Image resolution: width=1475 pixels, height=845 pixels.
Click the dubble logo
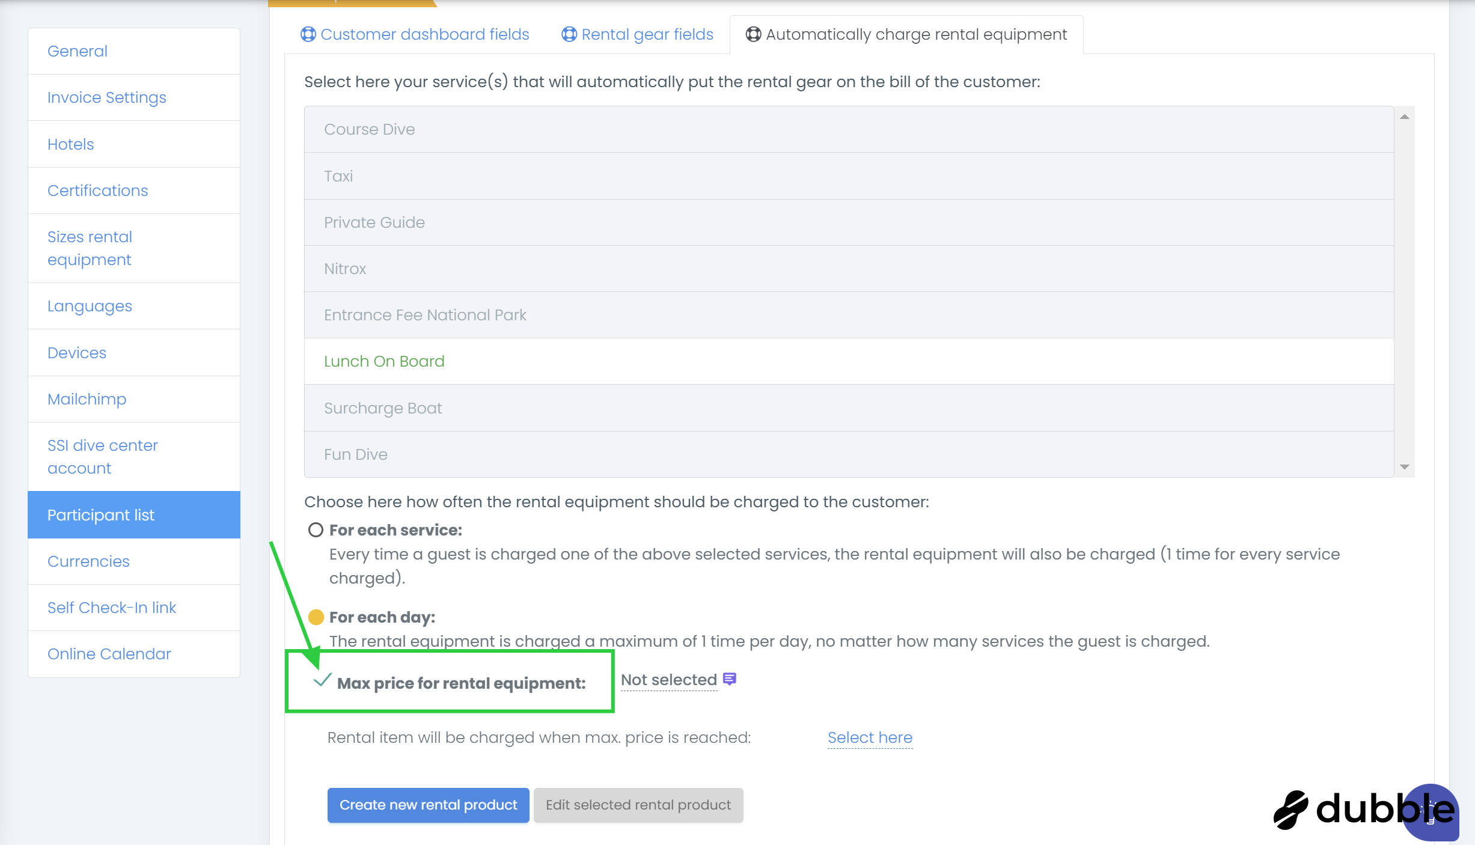[x=1340, y=809]
